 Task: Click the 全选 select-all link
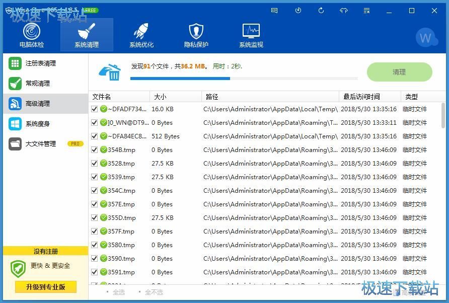[119, 292]
